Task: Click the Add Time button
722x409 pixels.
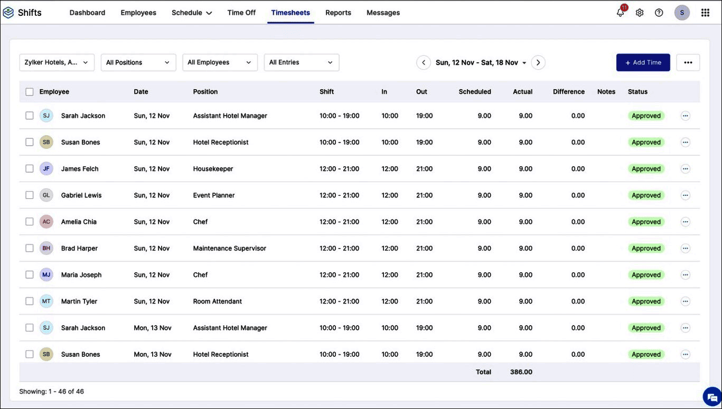Action: click(x=642, y=61)
